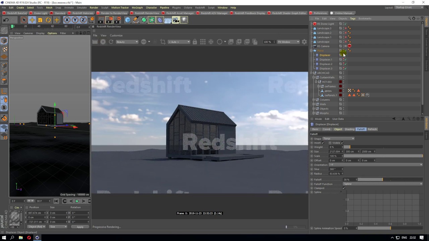Switch to the Coord. tab

(326, 129)
